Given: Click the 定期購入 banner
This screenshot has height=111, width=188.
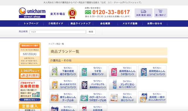Looking at the screenshot, I should 30,107.
